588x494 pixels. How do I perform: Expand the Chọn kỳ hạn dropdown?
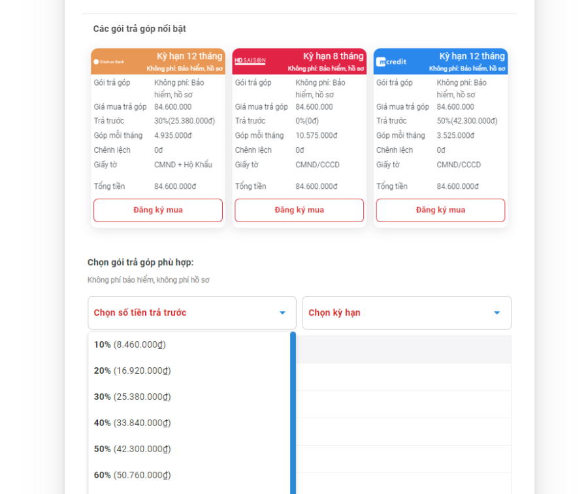click(399, 313)
